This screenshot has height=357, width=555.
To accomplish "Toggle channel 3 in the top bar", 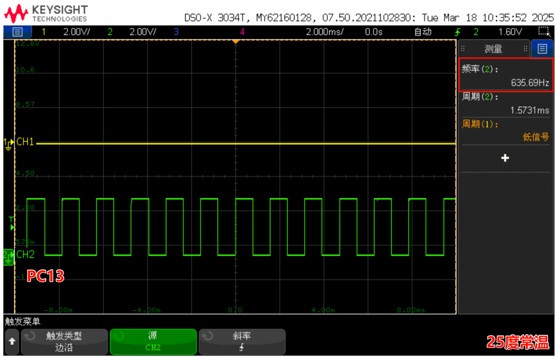I will [x=176, y=32].
